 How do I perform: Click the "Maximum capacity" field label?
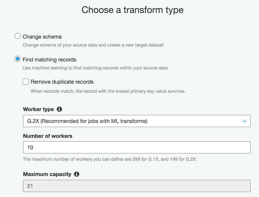[47, 174]
